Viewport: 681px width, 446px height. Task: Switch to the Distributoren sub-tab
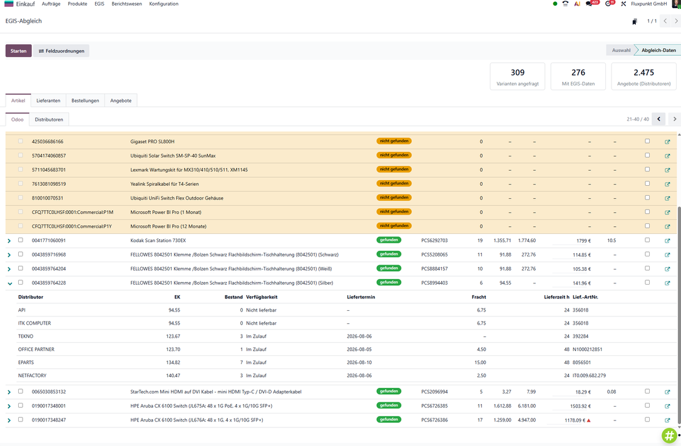49,119
